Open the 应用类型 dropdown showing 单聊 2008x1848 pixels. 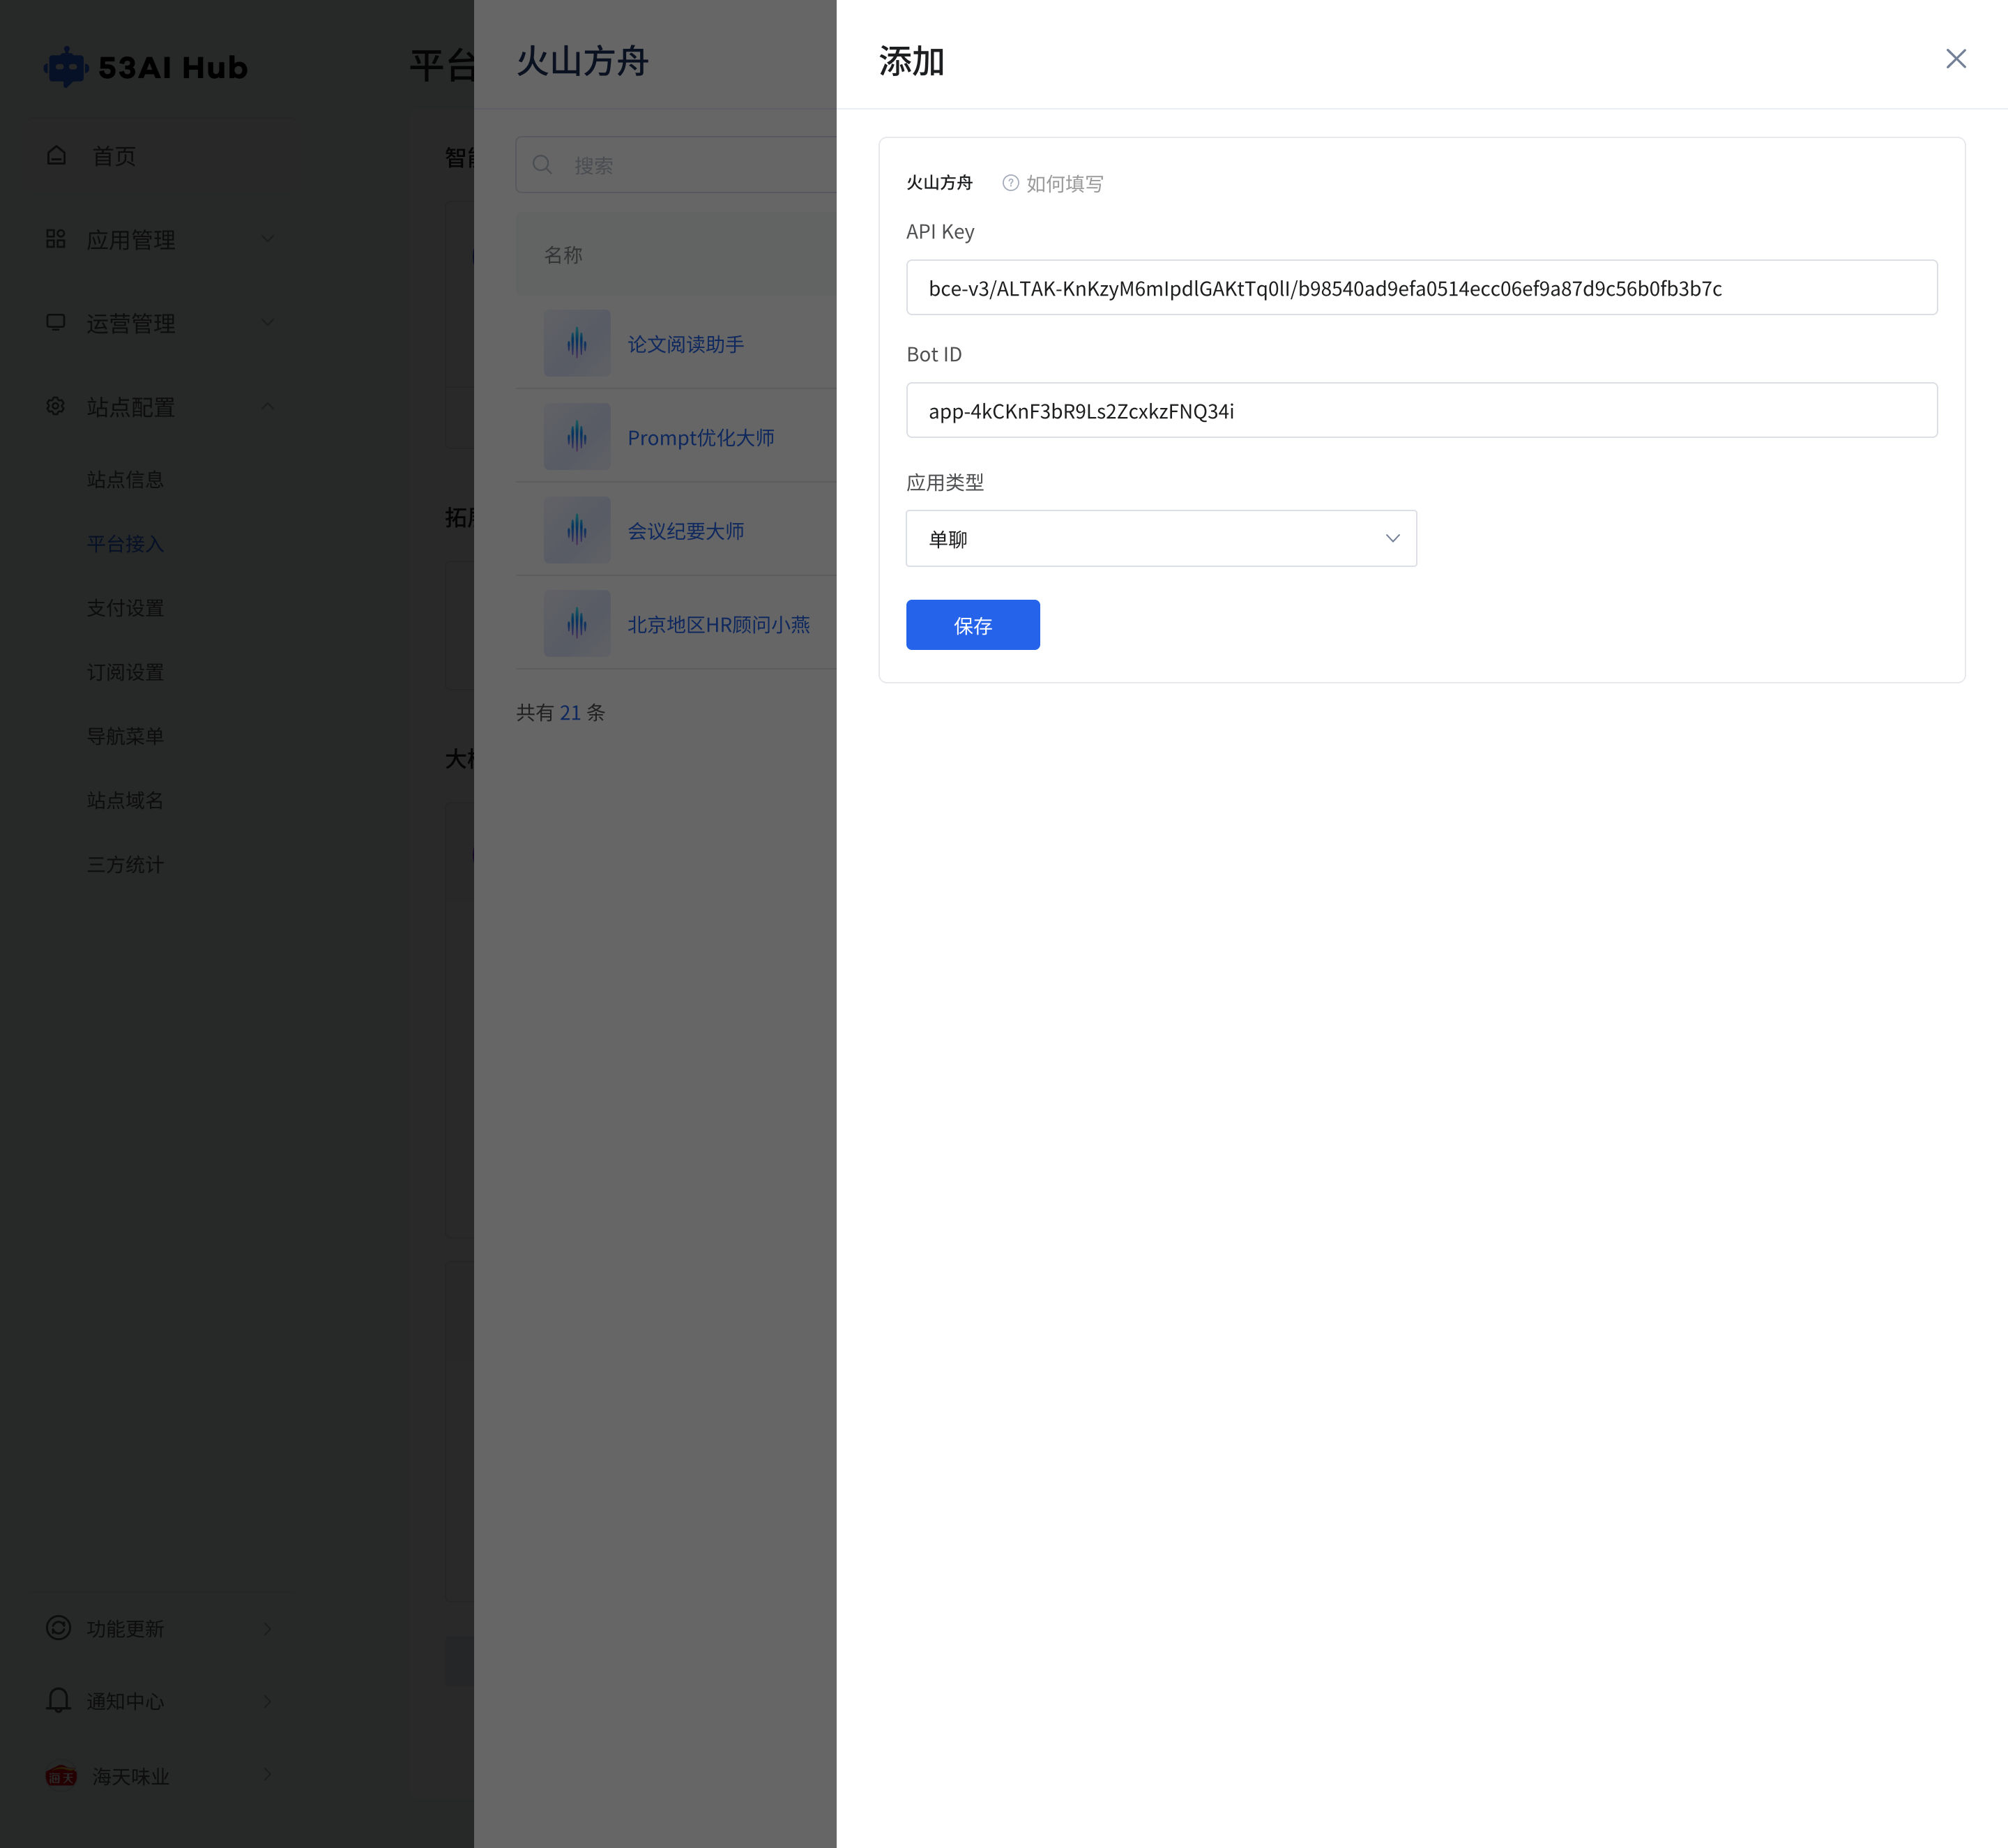(x=1161, y=539)
